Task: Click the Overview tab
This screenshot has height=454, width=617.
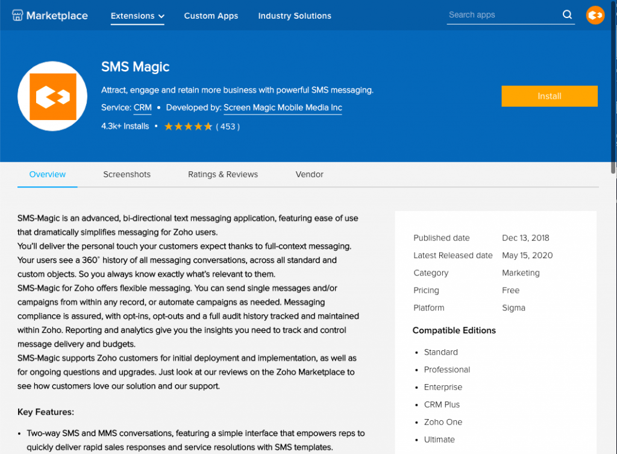Action: pos(47,174)
